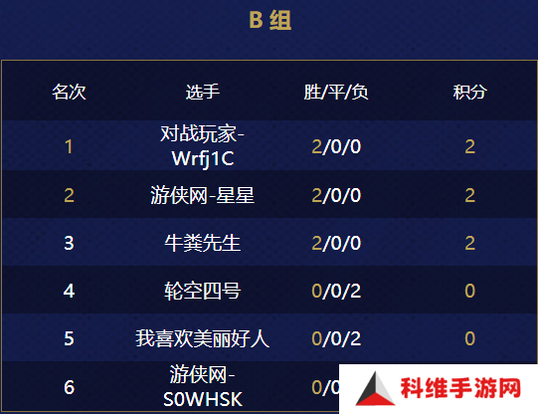538x414 pixels.
Task: Click the 选手 column header
Action: pos(203,92)
